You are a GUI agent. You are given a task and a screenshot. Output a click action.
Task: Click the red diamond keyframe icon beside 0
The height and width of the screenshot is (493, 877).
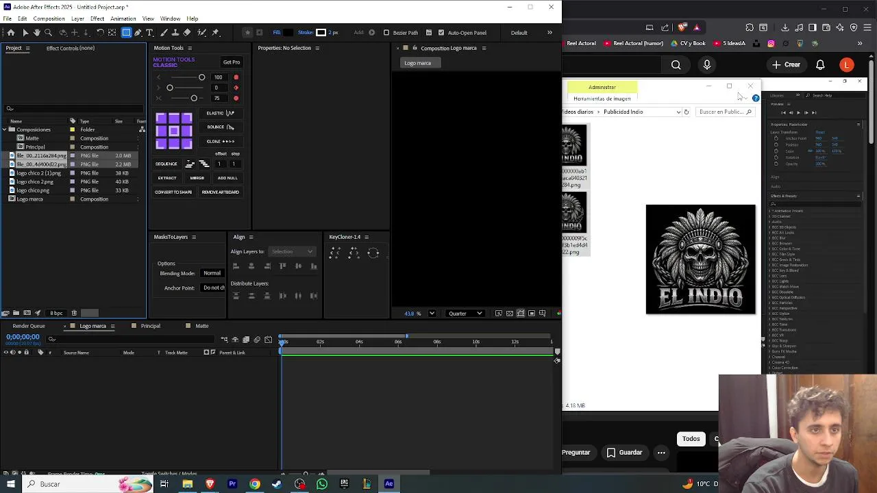(236, 88)
